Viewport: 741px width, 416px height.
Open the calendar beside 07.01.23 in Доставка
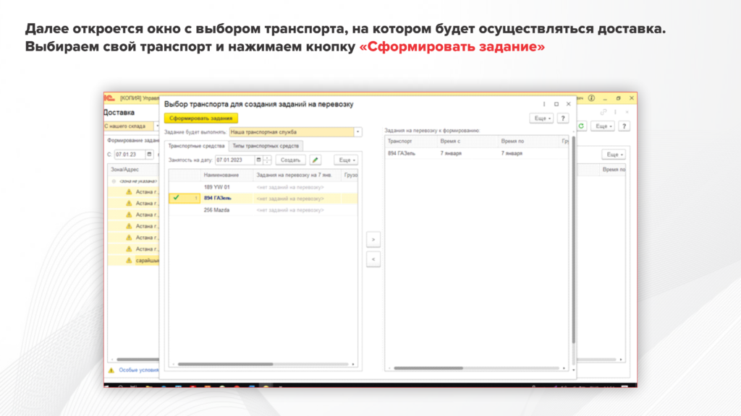coord(149,155)
